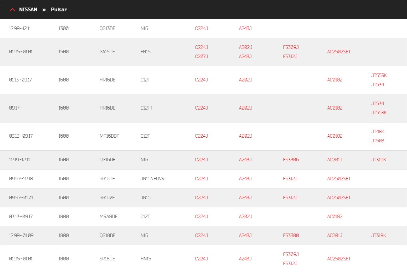Open AC0182 in the C12TT row
407x273 pixels.
point(335,108)
